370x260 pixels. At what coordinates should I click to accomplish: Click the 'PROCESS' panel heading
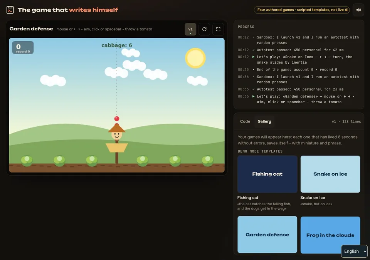[246, 27]
